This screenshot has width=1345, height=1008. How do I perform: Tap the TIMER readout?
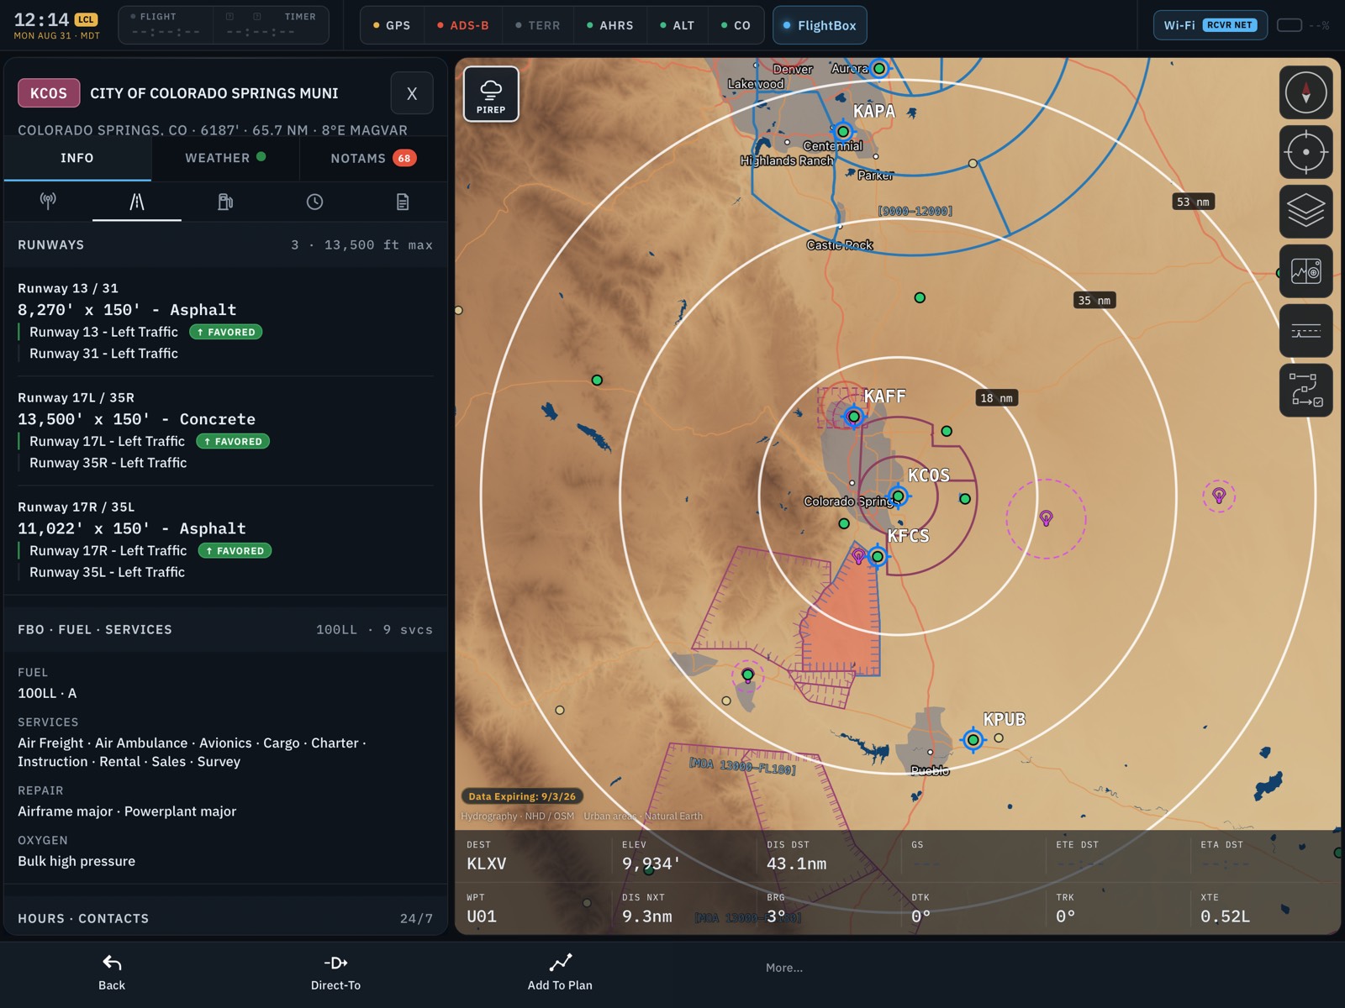[271, 25]
